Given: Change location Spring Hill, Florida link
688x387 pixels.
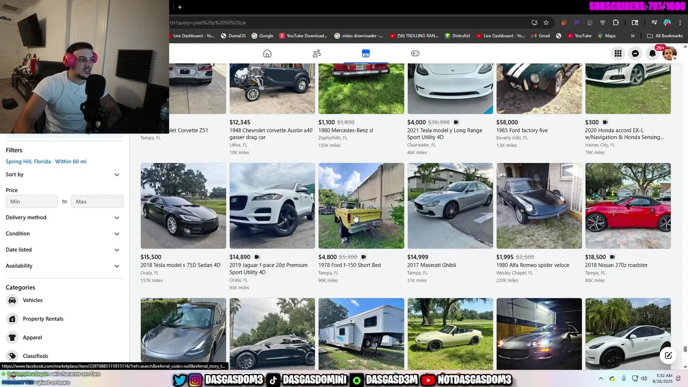Looking at the screenshot, I should (46, 162).
